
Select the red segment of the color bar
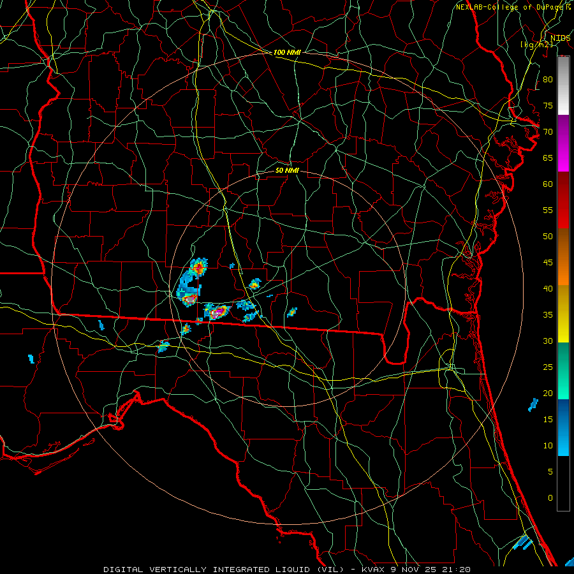coord(563,200)
